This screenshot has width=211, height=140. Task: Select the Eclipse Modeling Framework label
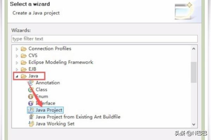61,62
